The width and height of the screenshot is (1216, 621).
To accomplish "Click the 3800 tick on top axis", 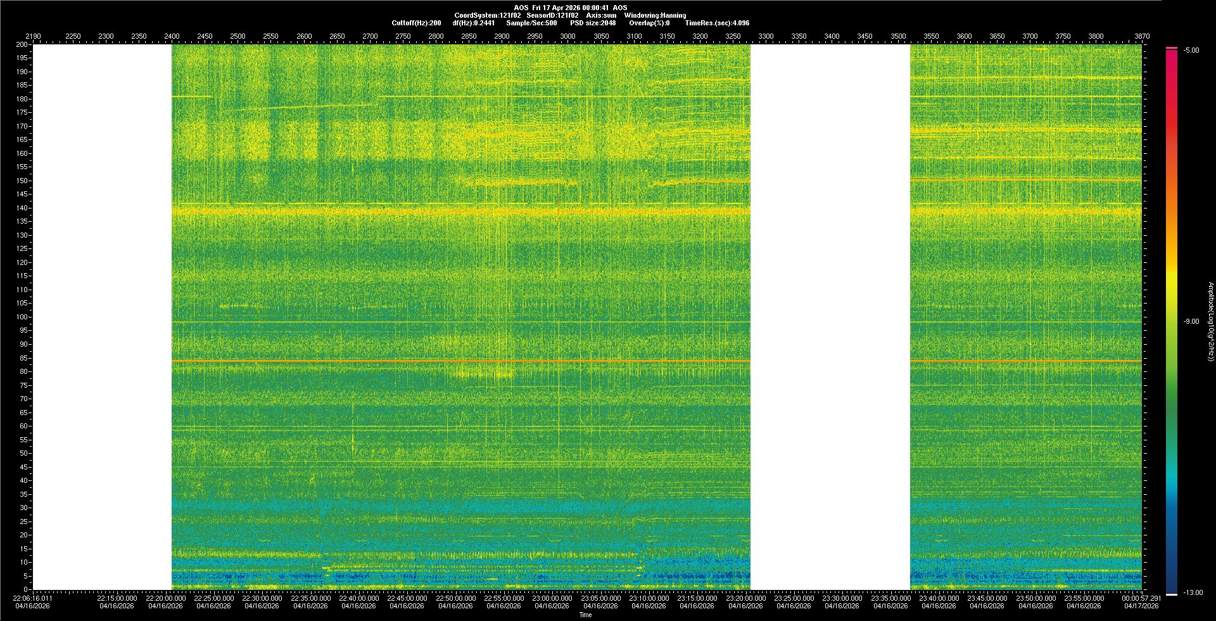I will coord(1096,36).
